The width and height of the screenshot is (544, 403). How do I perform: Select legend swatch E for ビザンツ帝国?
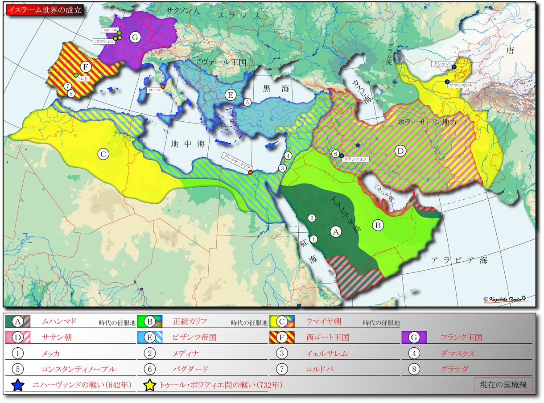[149, 337]
